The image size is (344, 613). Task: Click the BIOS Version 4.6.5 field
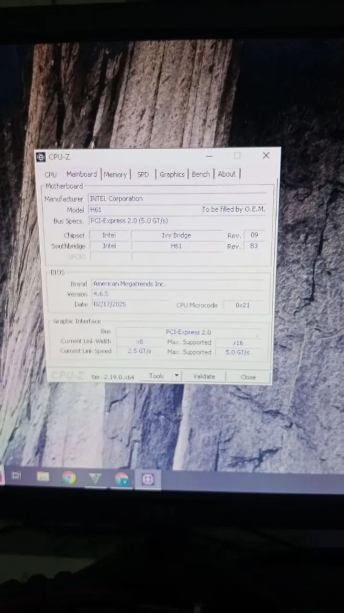click(x=177, y=294)
